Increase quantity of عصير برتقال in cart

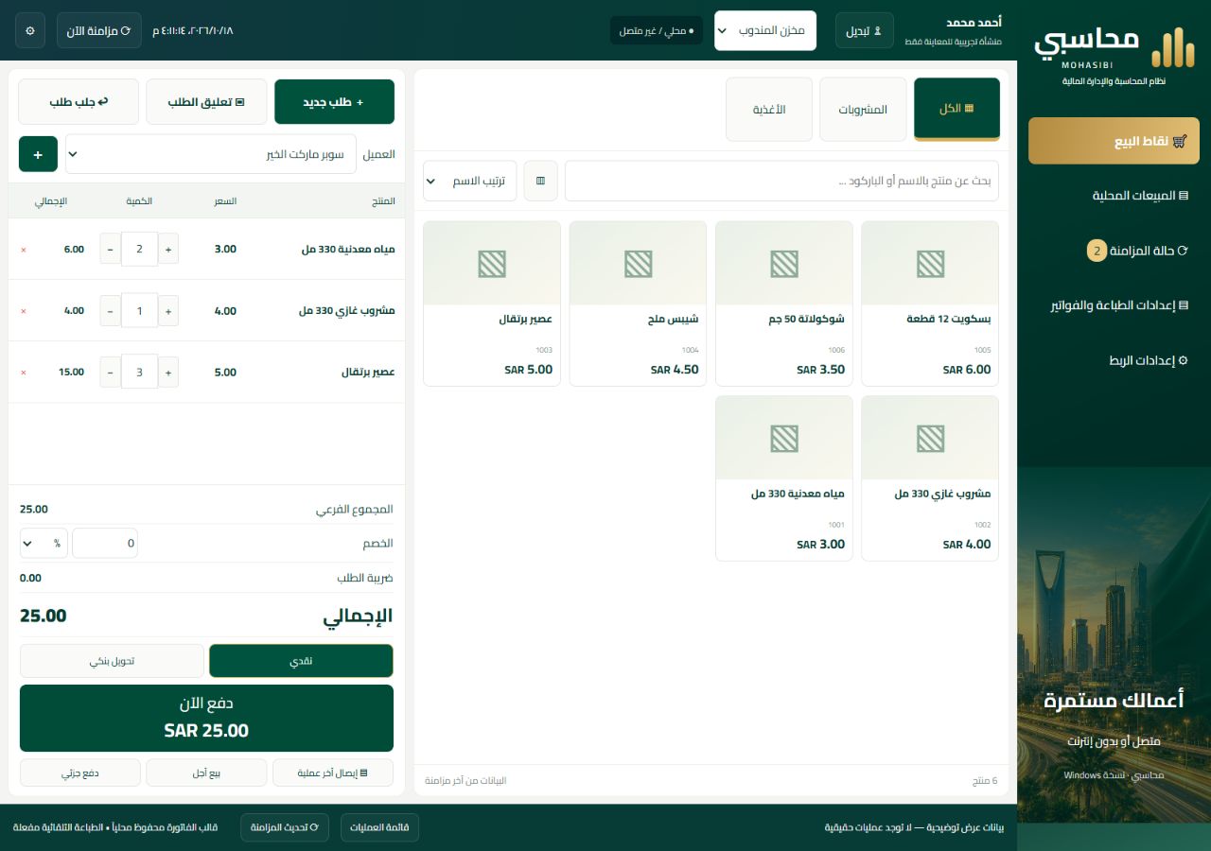(168, 373)
